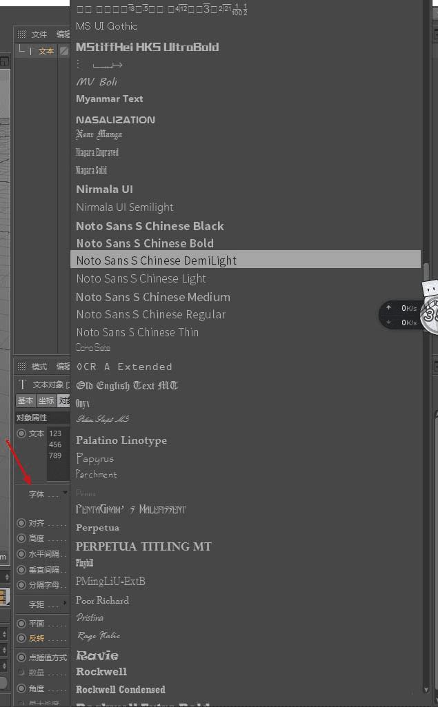The image size is (438, 707).
Task: Choose the Papyrus font
Action: click(x=94, y=458)
